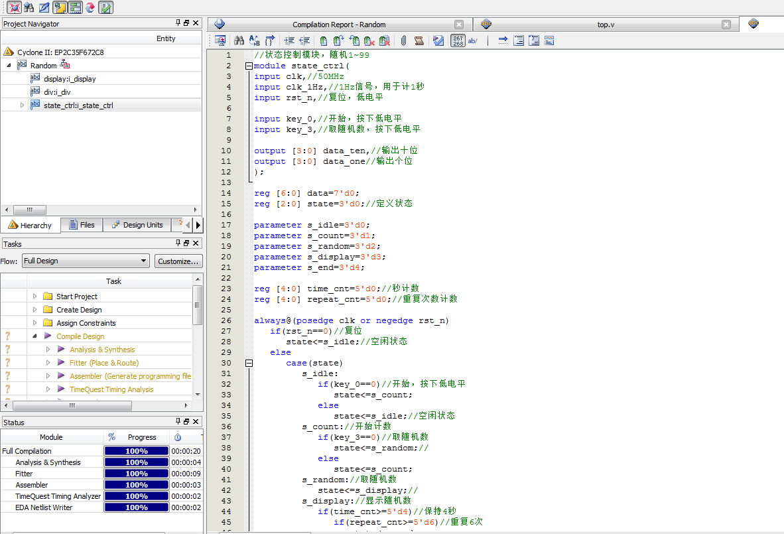Click the green checkmark document icon
Viewport: 784px width, 534px height.
coord(105,8)
